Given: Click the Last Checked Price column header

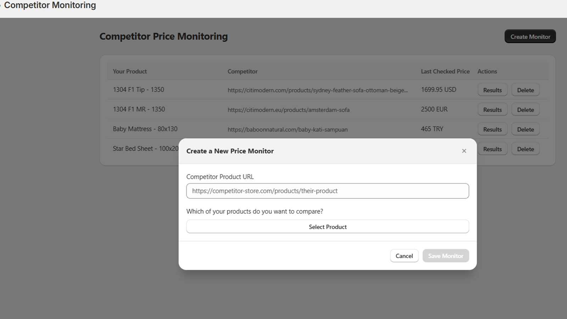Looking at the screenshot, I should [445, 71].
